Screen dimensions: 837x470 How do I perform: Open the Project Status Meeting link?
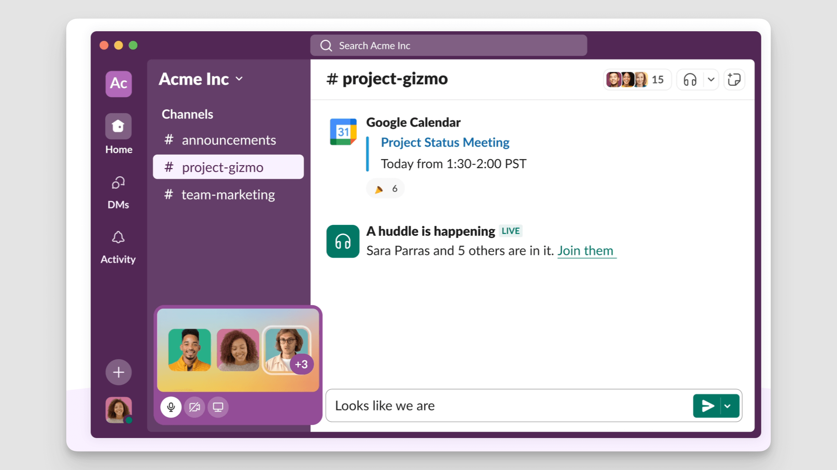pos(445,142)
